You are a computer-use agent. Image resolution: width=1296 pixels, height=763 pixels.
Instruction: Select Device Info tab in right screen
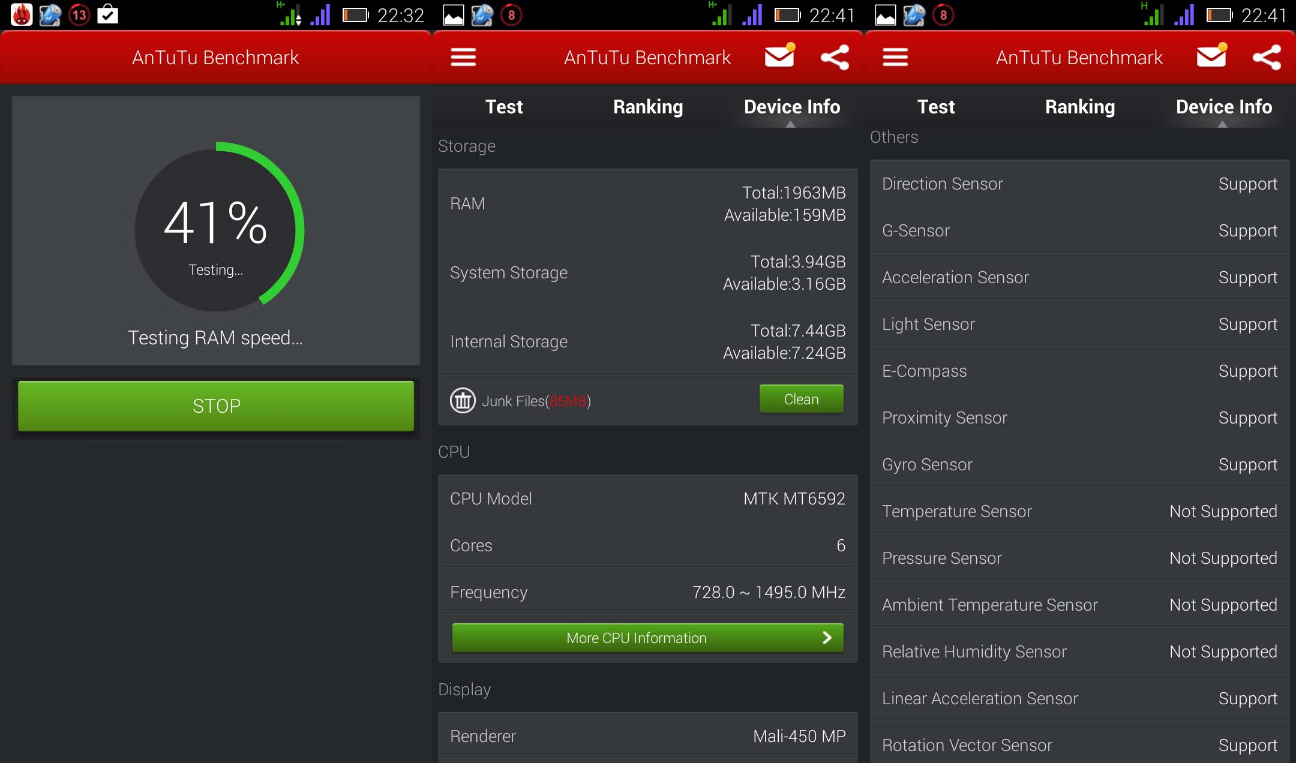point(1224,107)
